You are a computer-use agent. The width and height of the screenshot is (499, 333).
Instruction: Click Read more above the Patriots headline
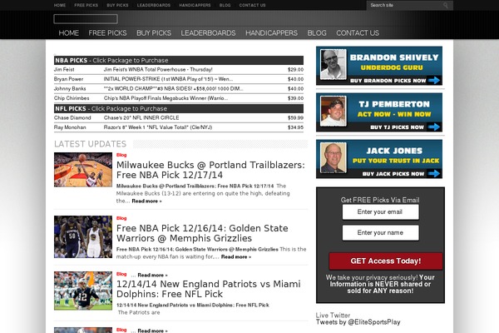[x=152, y=275]
